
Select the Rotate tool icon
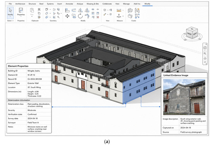81,16
